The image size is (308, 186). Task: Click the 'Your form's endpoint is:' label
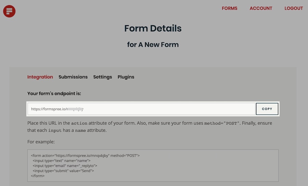(x=54, y=94)
